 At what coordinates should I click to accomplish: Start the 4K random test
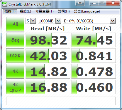point(15,71)
